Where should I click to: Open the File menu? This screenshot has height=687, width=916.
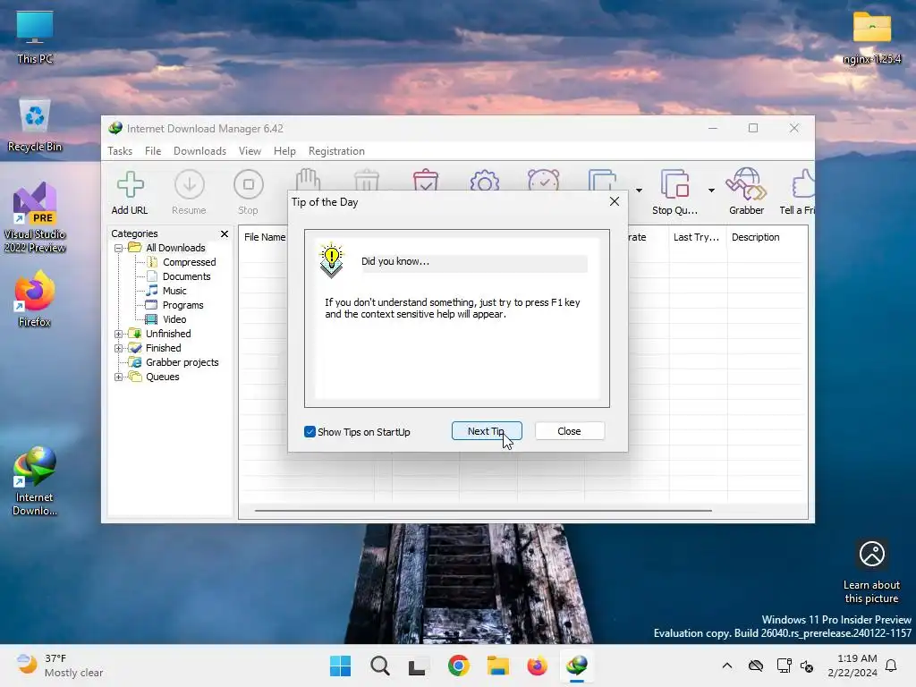[152, 150]
